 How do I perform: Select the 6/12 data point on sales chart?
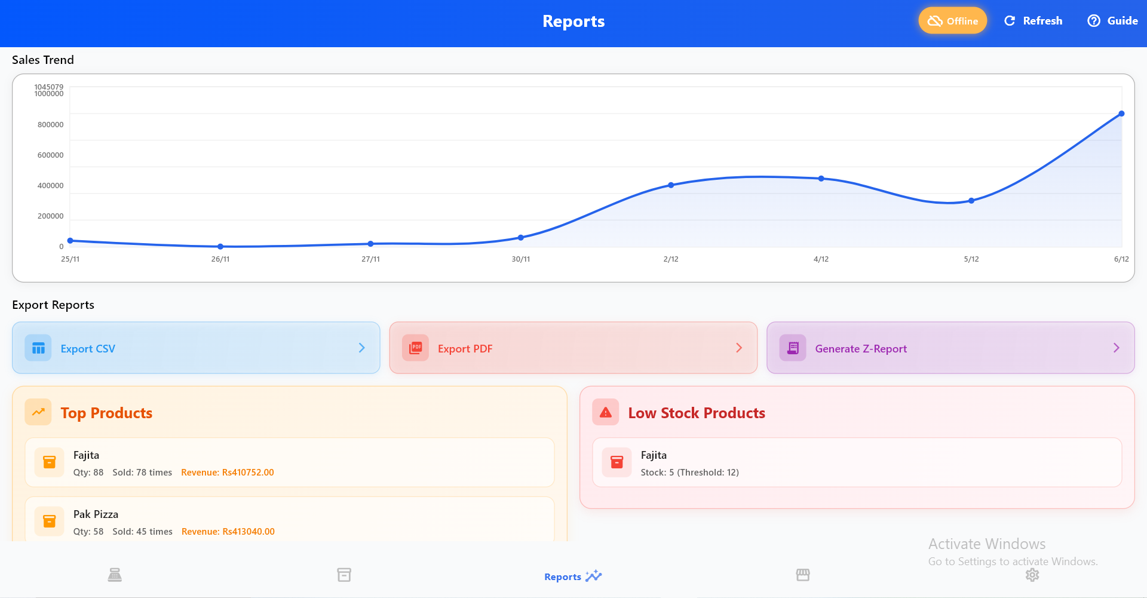pyautogui.click(x=1121, y=114)
